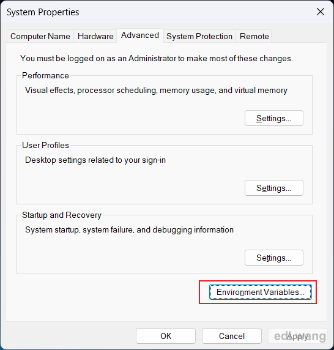Click the visual effects description text
Screen dimensions: 334x350
156,91
